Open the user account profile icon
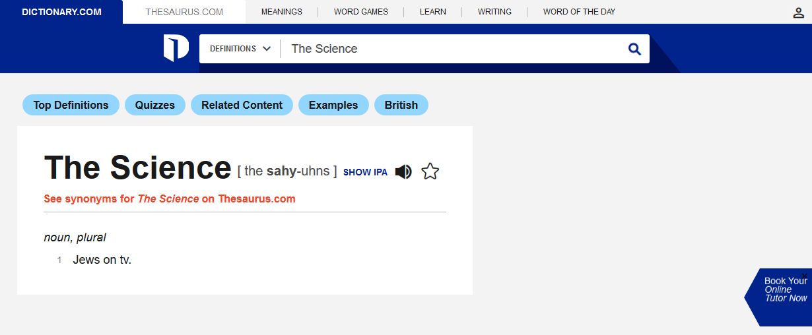 (x=798, y=12)
